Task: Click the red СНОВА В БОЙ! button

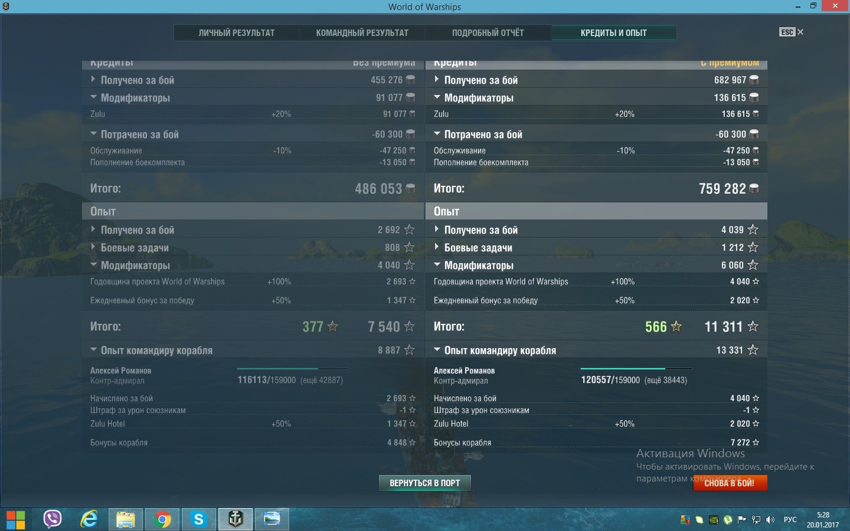Action: click(730, 483)
